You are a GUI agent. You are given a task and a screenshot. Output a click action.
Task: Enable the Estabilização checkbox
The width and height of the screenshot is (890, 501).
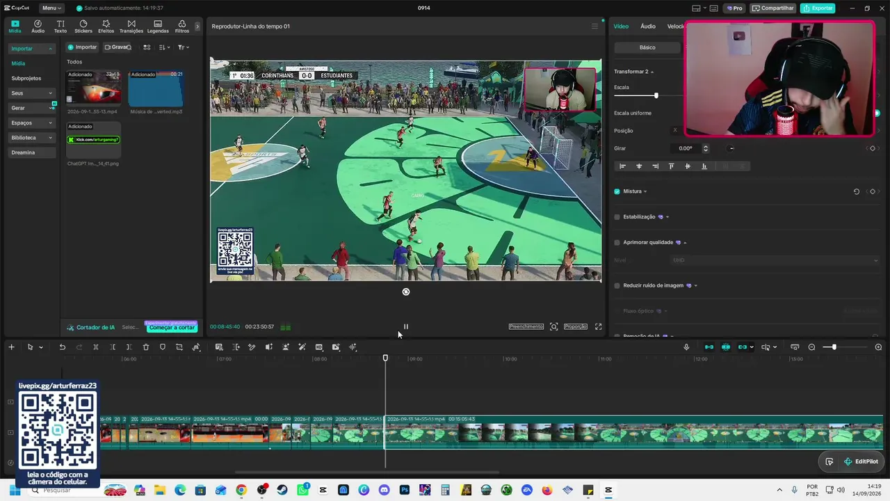tap(617, 217)
